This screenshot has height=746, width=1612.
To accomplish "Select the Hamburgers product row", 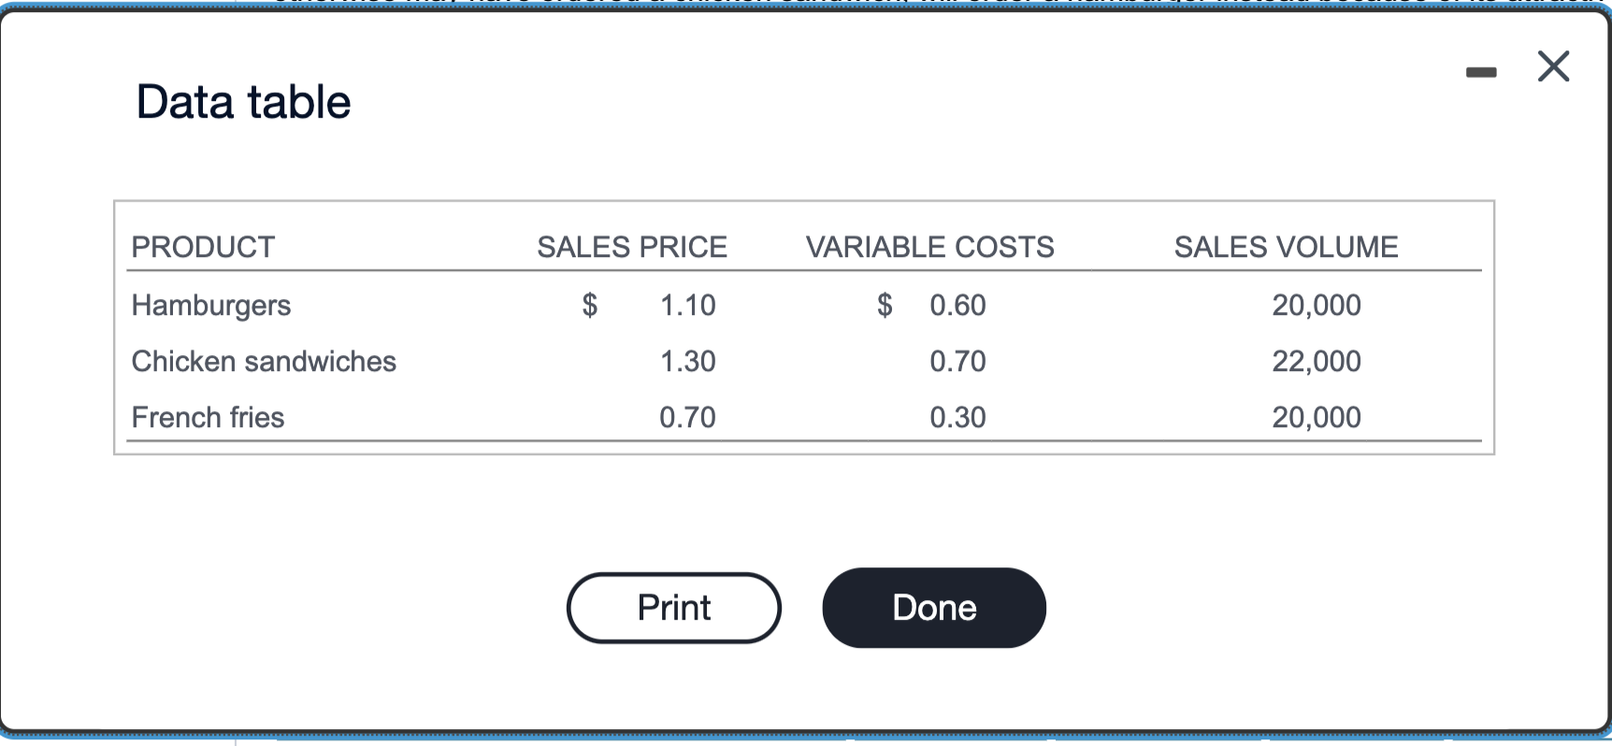I will (211, 305).
